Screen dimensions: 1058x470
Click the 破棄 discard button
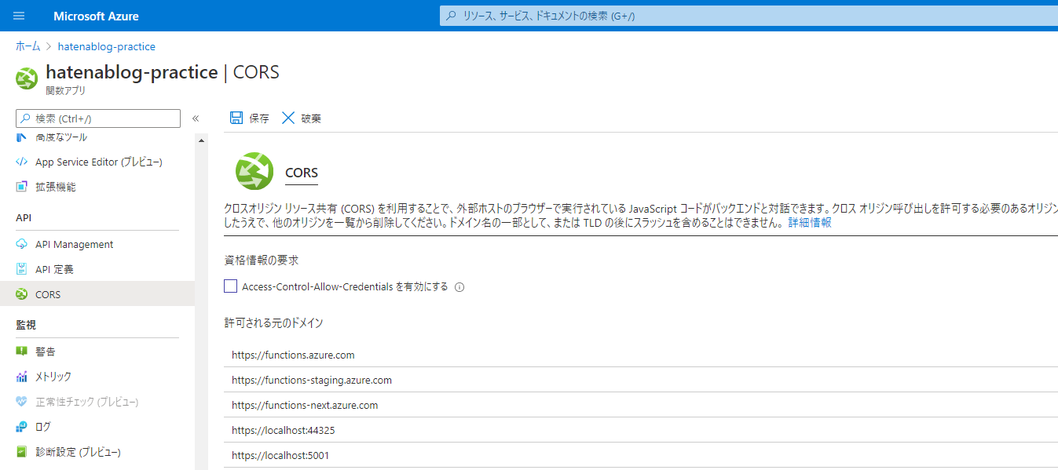click(301, 118)
